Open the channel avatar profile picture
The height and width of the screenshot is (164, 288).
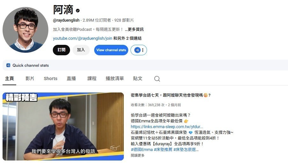[25, 30]
